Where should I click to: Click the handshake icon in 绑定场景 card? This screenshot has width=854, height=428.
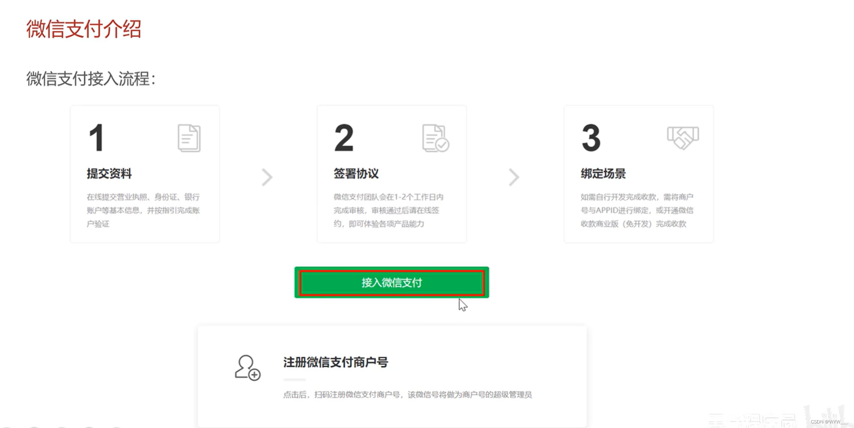[x=683, y=137]
